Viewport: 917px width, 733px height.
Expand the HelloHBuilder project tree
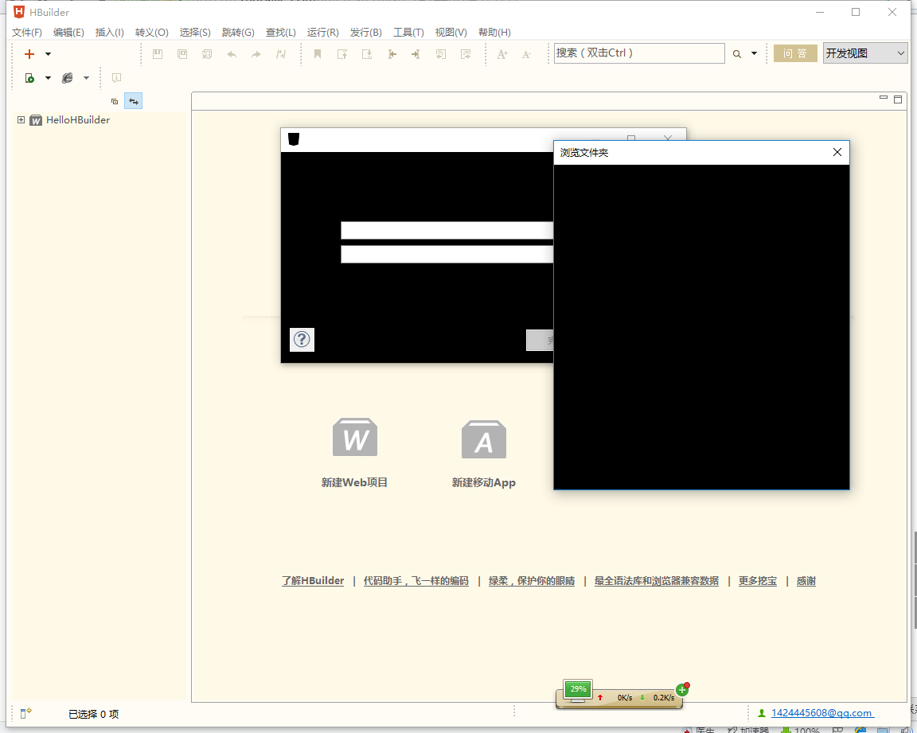[21, 120]
